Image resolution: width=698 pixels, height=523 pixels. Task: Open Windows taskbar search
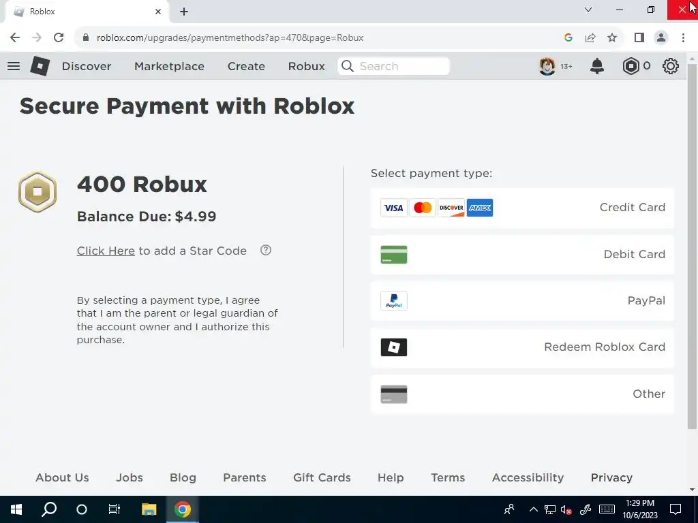click(x=49, y=509)
